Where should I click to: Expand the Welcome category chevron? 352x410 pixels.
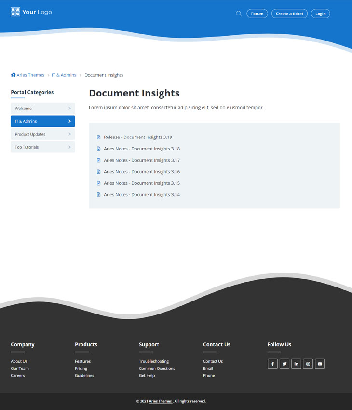[x=69, y=109]
